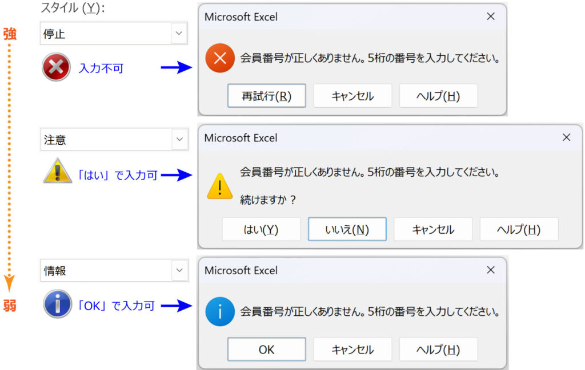The image size is (585, 370).
Task: Click the 弱 strength label
Action: click(10, 306)
